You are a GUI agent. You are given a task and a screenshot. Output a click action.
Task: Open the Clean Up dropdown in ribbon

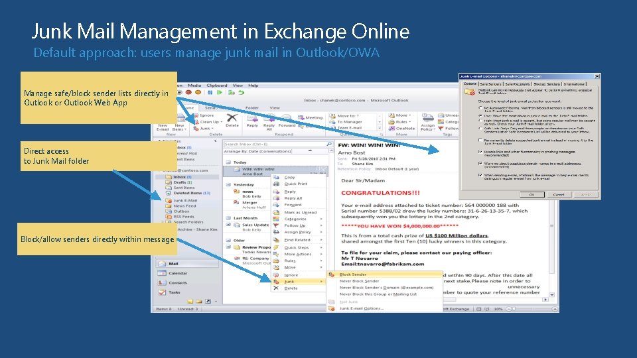pos(208,122)
